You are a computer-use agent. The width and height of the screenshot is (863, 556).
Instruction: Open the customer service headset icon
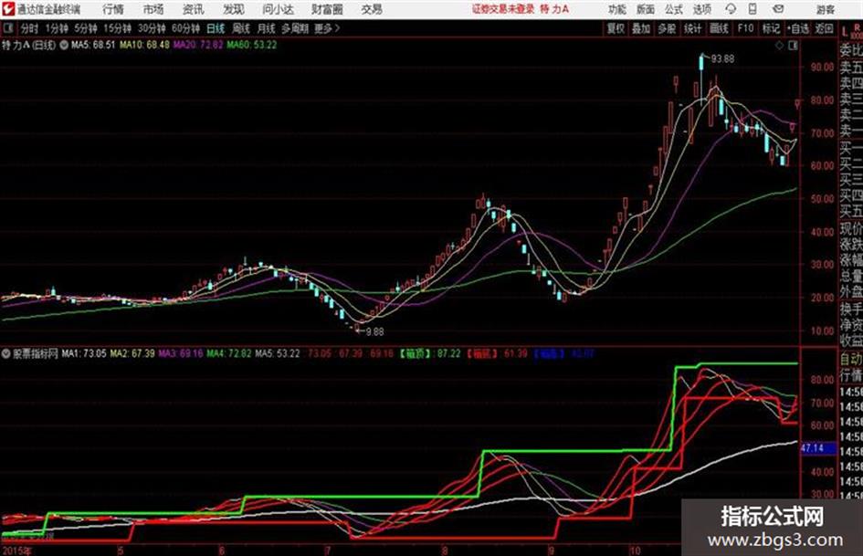[x=731, y=9]
